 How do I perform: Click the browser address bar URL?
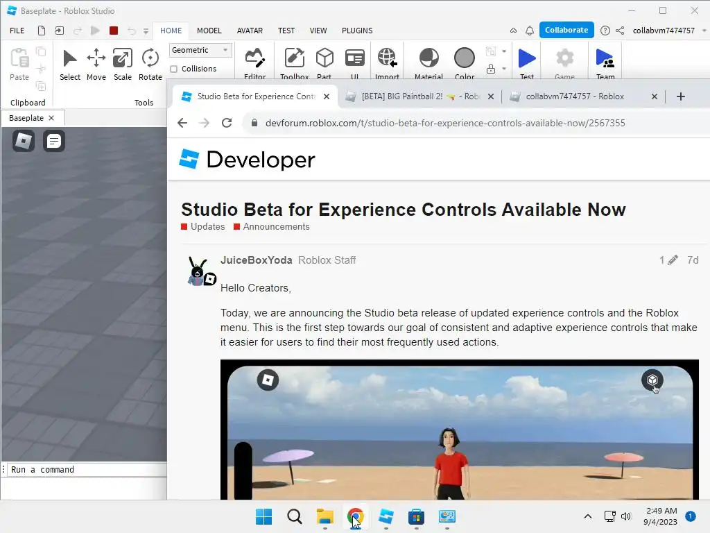pyautogui.click(x=445, y=124)
